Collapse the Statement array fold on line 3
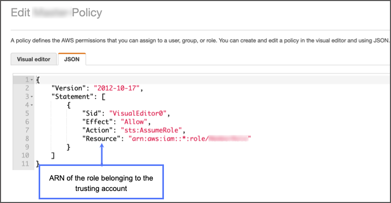 (32, 97)
